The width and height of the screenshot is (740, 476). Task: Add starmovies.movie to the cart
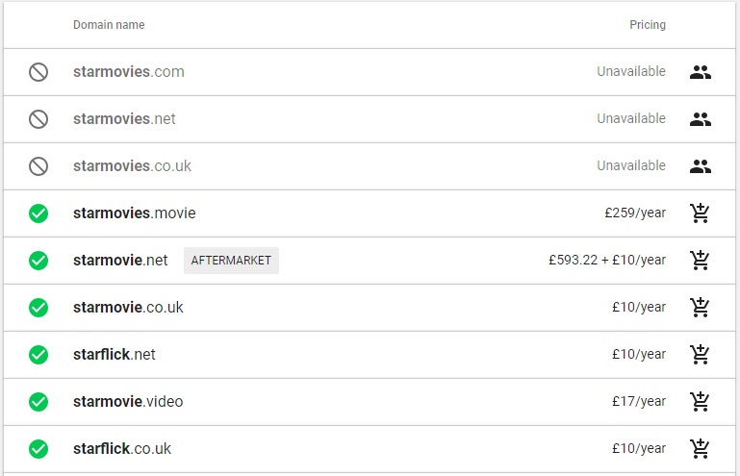click(x=700, y=213)
